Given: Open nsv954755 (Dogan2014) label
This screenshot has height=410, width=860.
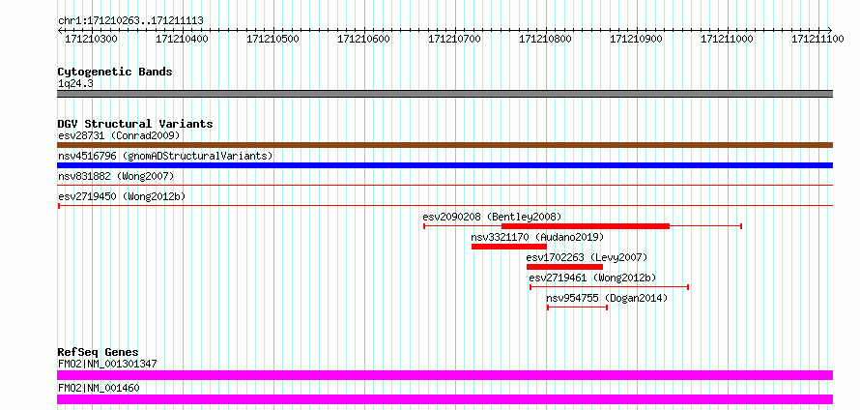Looking at the screenshot, I should point(607,298).
